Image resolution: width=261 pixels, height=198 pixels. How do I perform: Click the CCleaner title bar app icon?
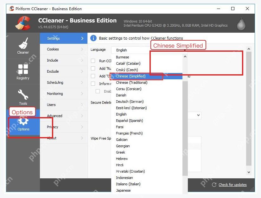pos(11,9)
